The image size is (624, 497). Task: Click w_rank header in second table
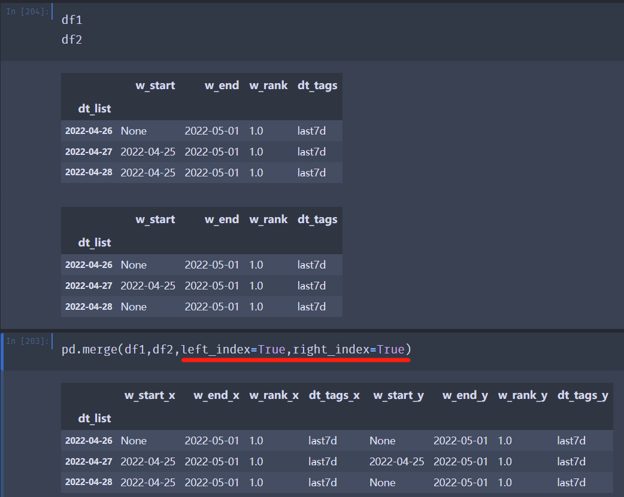[268, 219]
